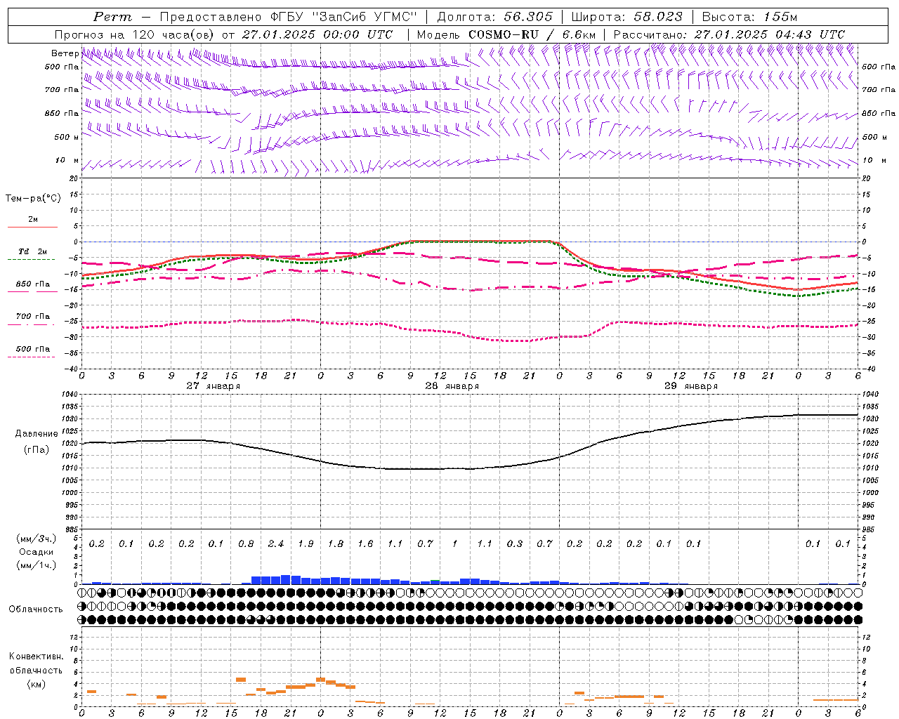Click the 1.8 precipitation value
Viewport: 899px width, 719px height.
click(336, 544)
